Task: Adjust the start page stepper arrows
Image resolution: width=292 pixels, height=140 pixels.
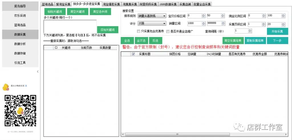Action: click(264, 24)
